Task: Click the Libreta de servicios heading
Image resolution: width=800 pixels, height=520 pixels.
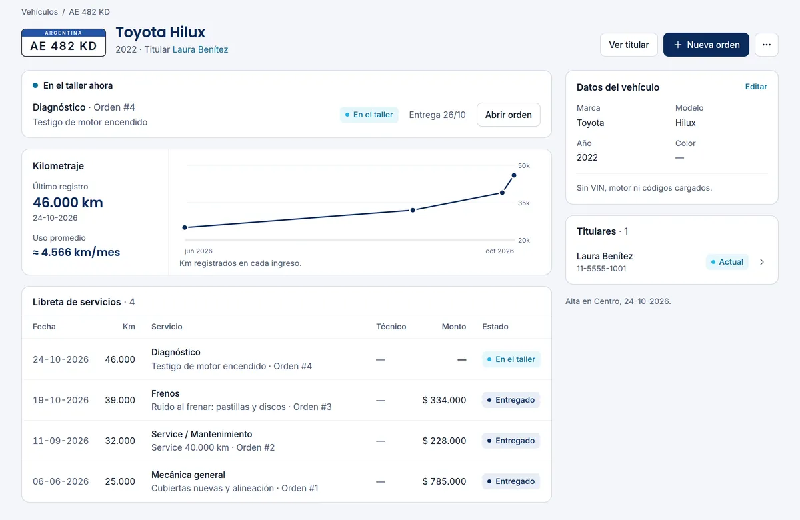Action: [77, 302]
